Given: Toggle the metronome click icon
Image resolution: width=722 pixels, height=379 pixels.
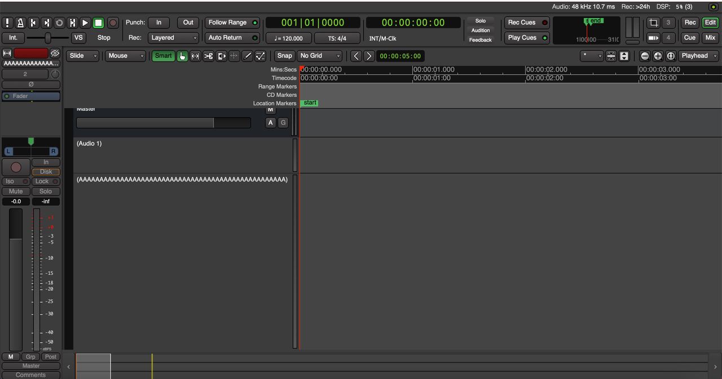Looking at the screenshot, I should (x=20, y=23).
